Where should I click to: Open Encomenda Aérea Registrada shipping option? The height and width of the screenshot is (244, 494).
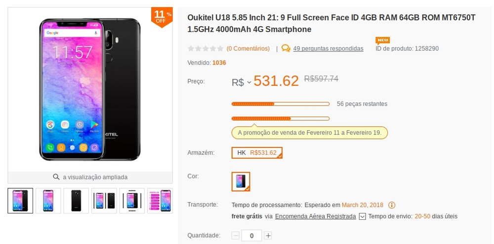coord(315,216)
